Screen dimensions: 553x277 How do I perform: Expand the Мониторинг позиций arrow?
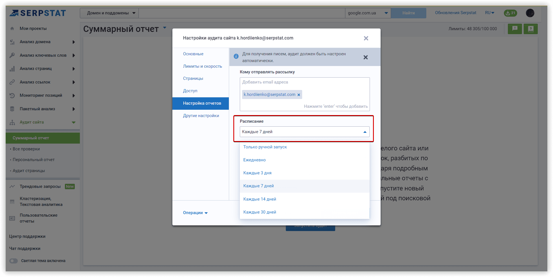point(74,96)
